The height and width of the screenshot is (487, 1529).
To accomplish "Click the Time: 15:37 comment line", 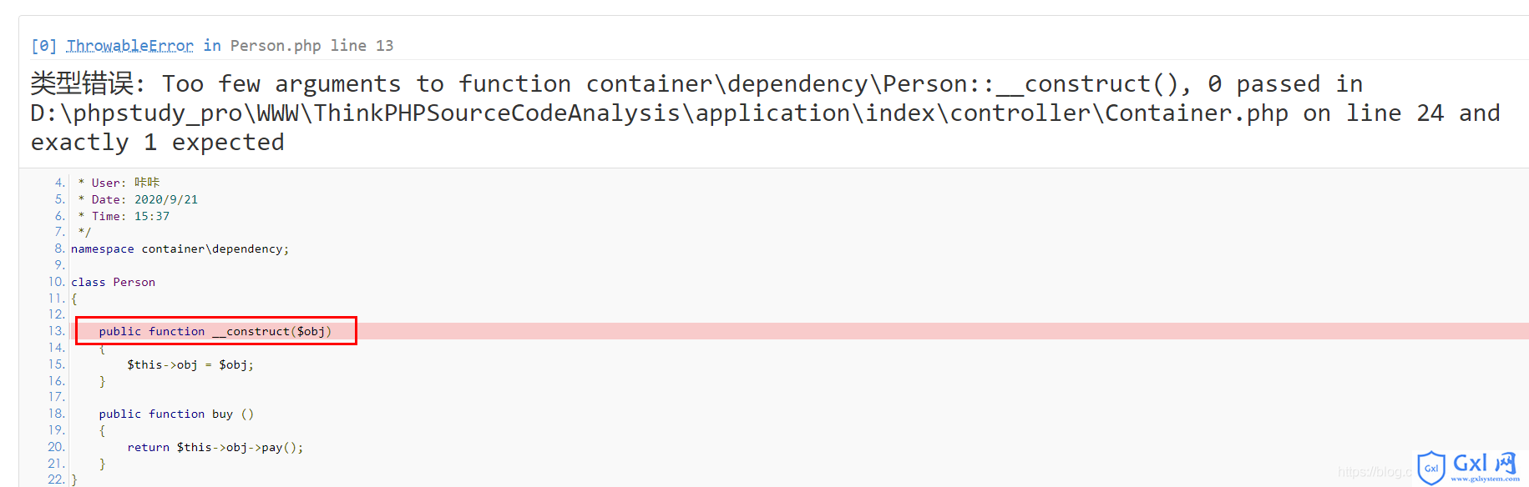I will click(x=124, y=216).
